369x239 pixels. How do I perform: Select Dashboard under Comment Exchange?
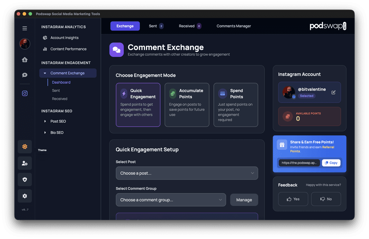(61, 82)
